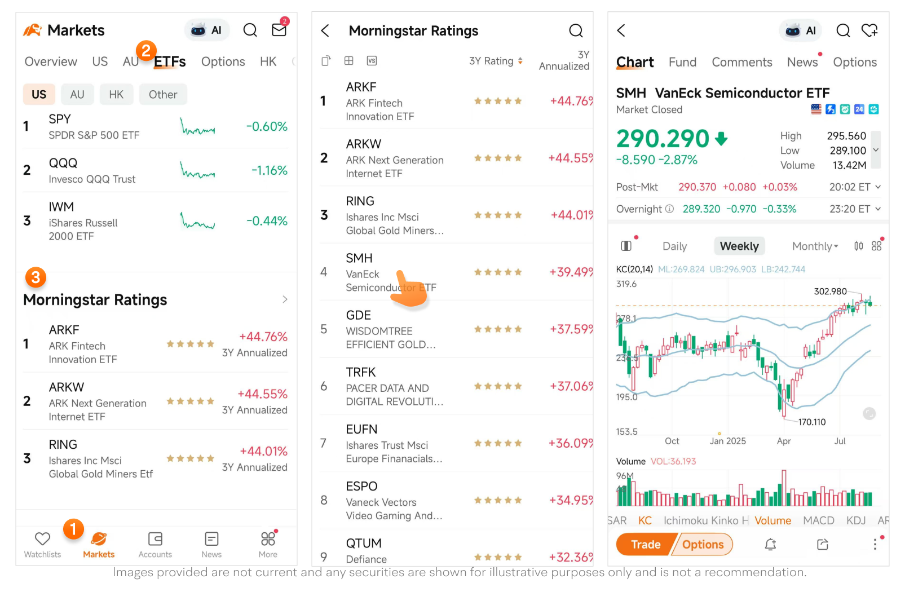Open the News bottom navigation tab
Screen dimensions: 905x592
(211, 545)
